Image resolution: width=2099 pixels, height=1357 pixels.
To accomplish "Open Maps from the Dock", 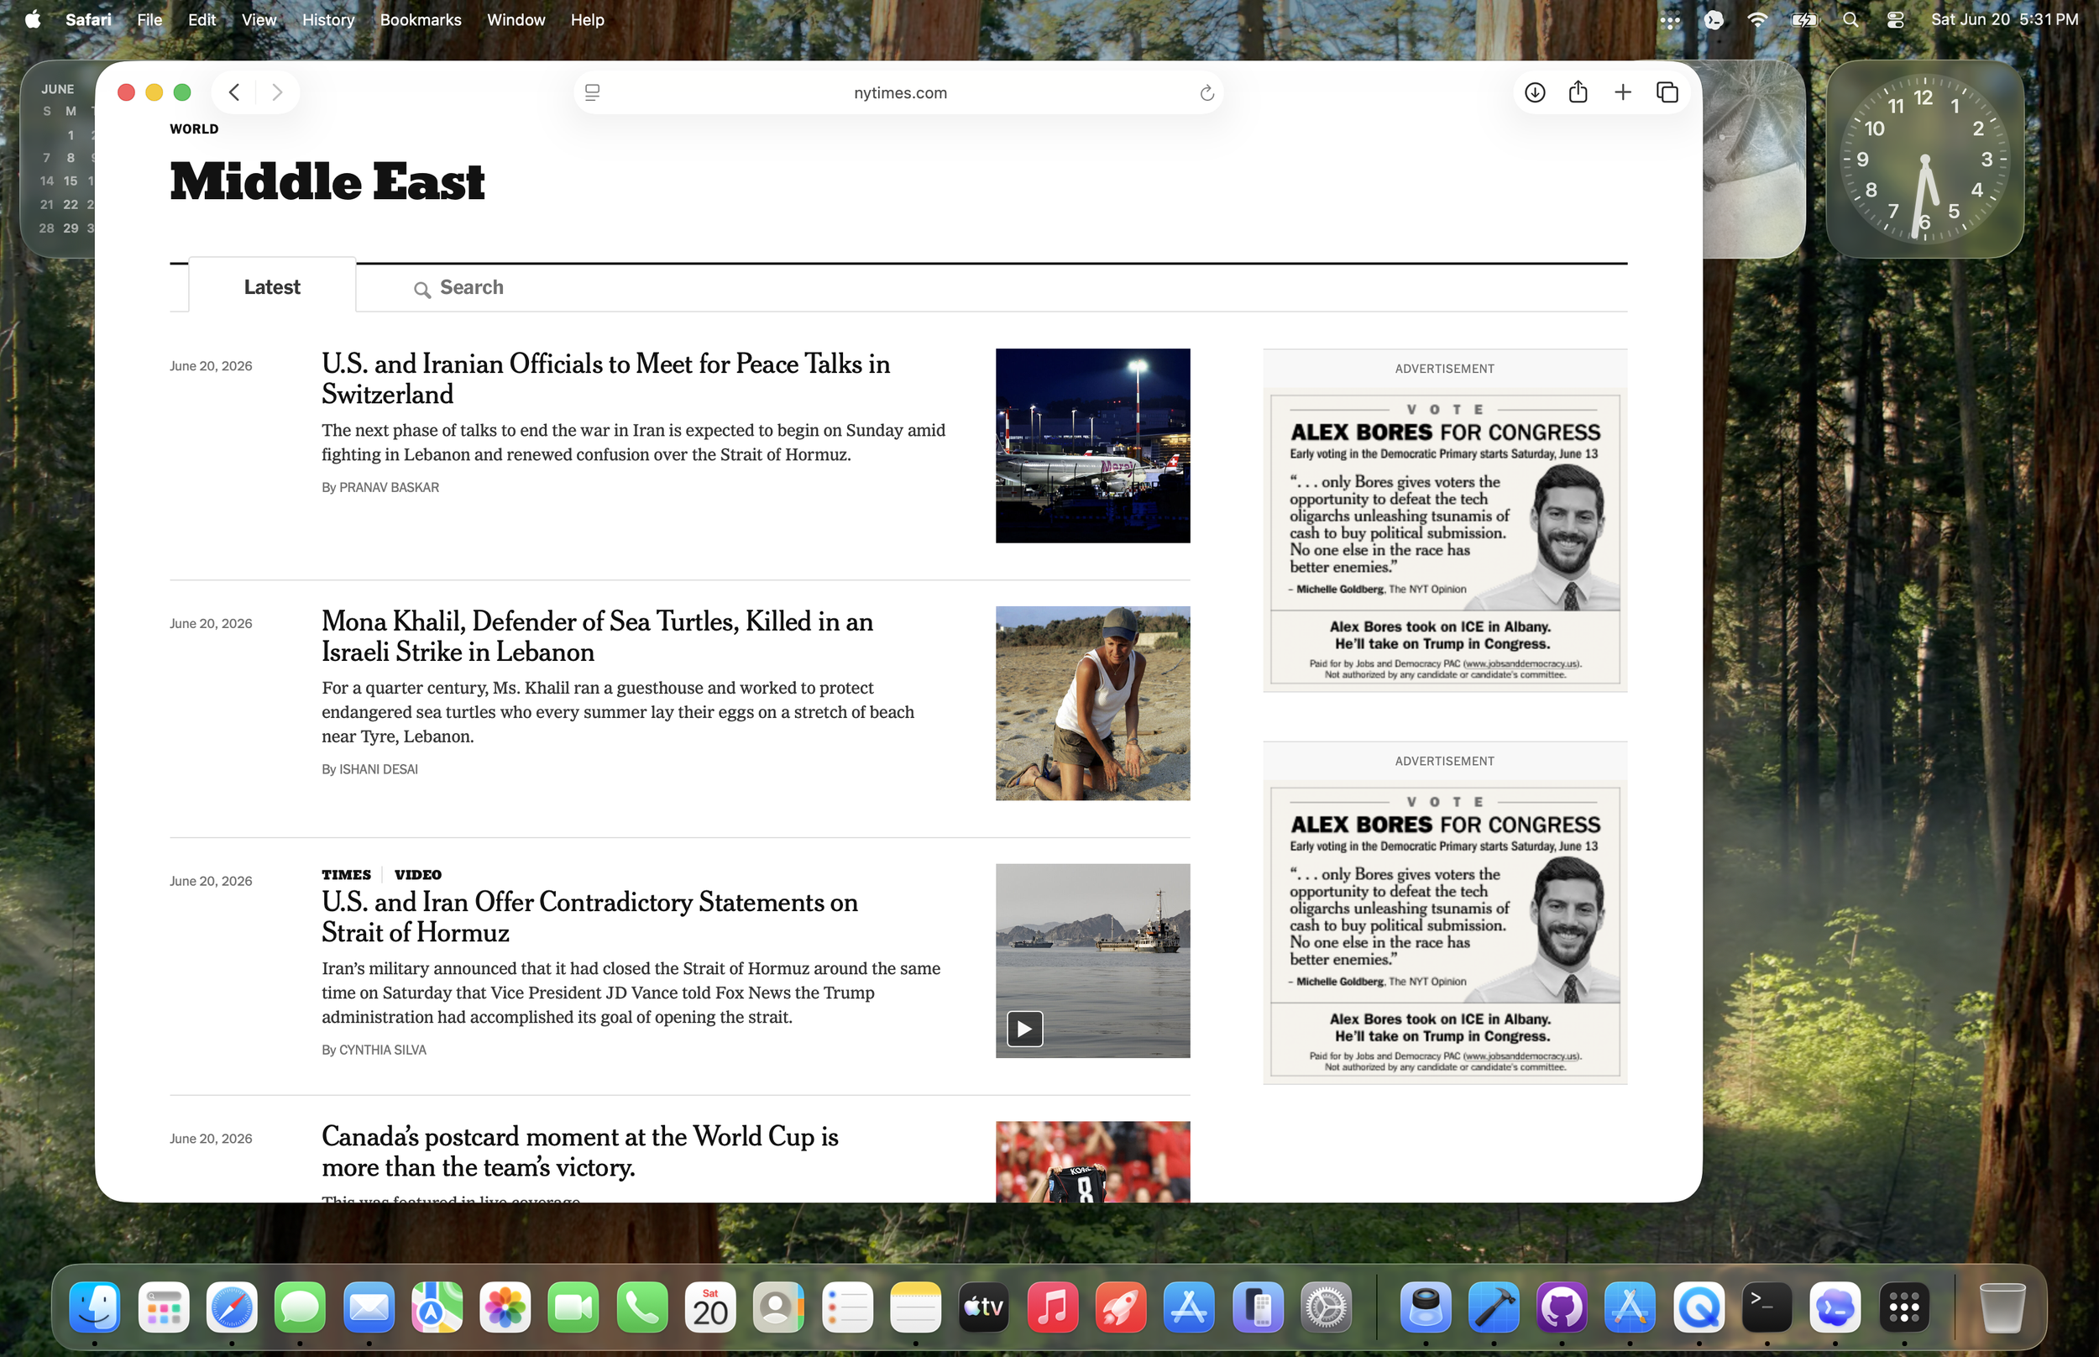I will 437,1307.
